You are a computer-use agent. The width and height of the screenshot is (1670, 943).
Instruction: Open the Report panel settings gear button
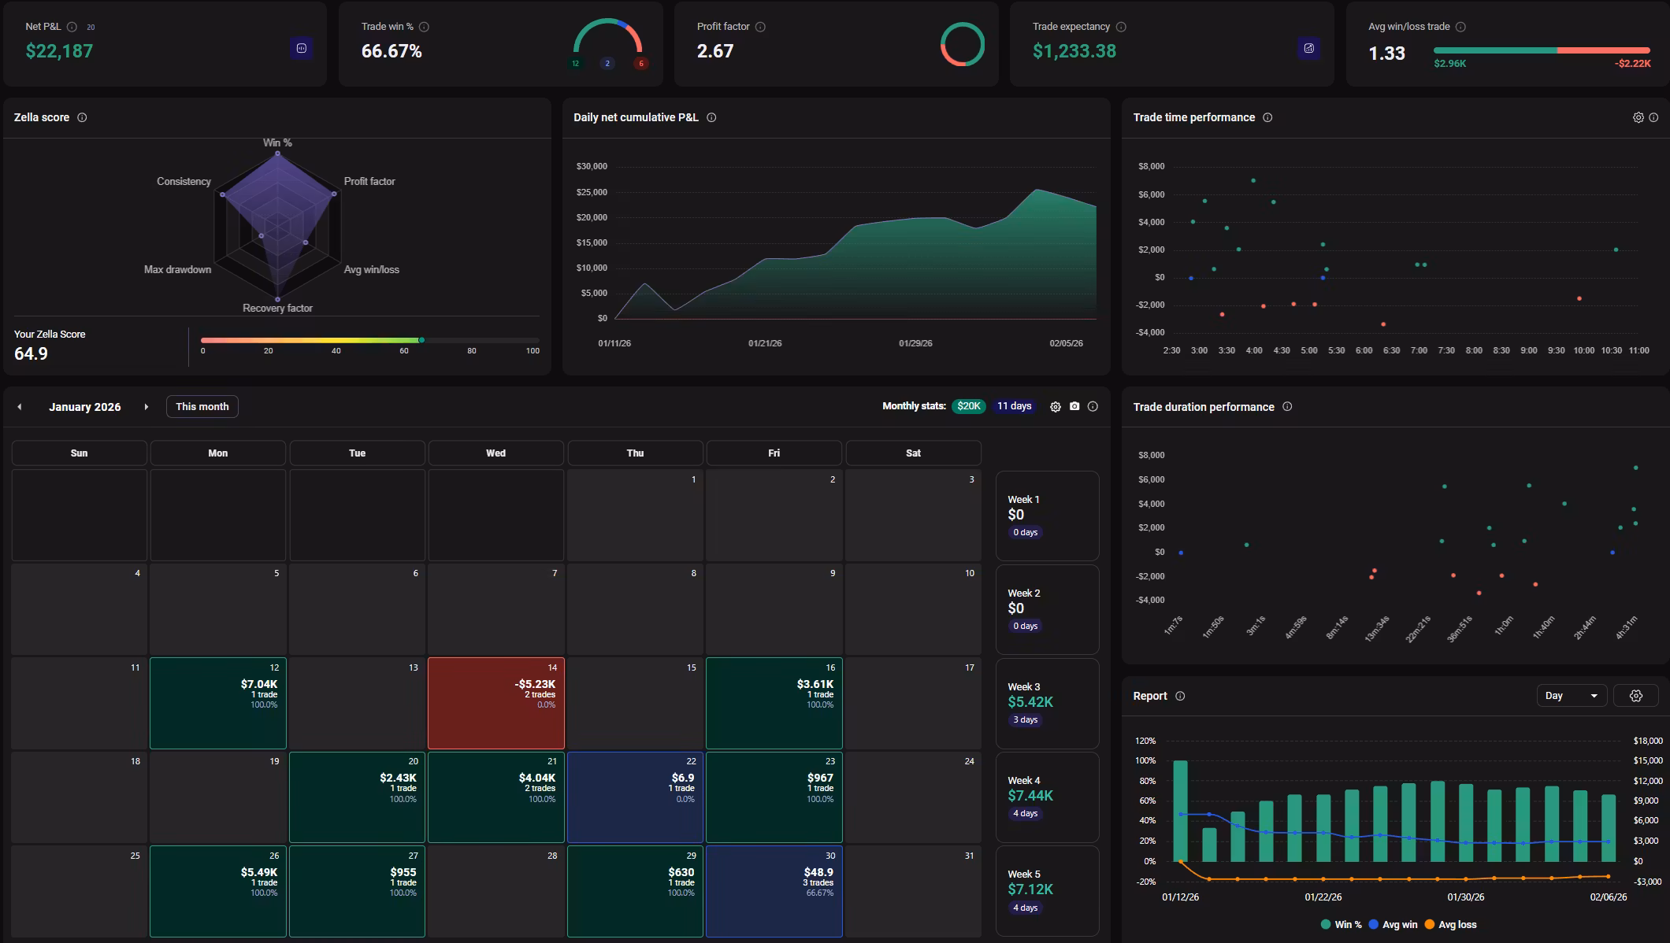[x=1635, y=696]
